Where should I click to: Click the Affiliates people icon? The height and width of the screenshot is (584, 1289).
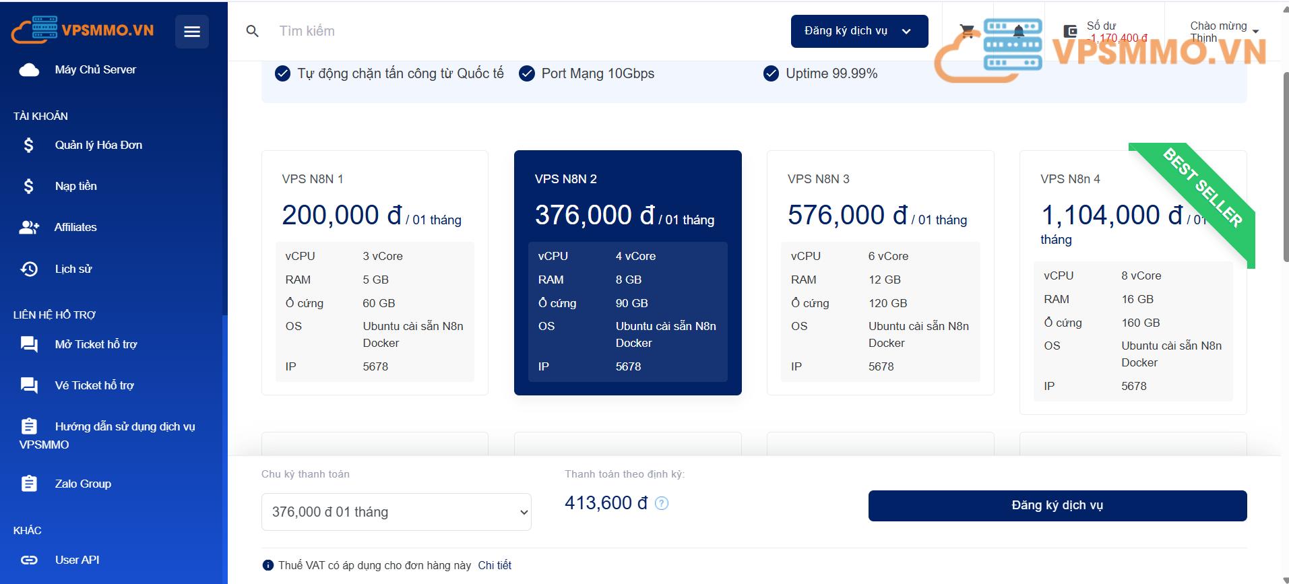[29, 228]
